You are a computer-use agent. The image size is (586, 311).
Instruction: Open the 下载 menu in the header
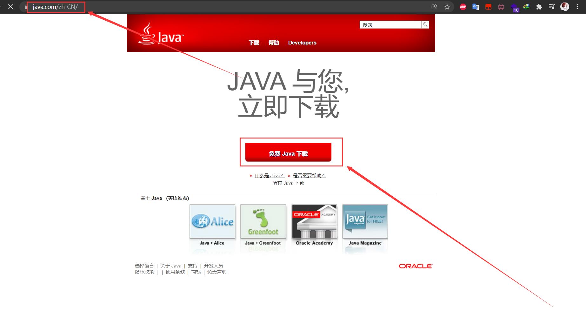coord(254,43)
